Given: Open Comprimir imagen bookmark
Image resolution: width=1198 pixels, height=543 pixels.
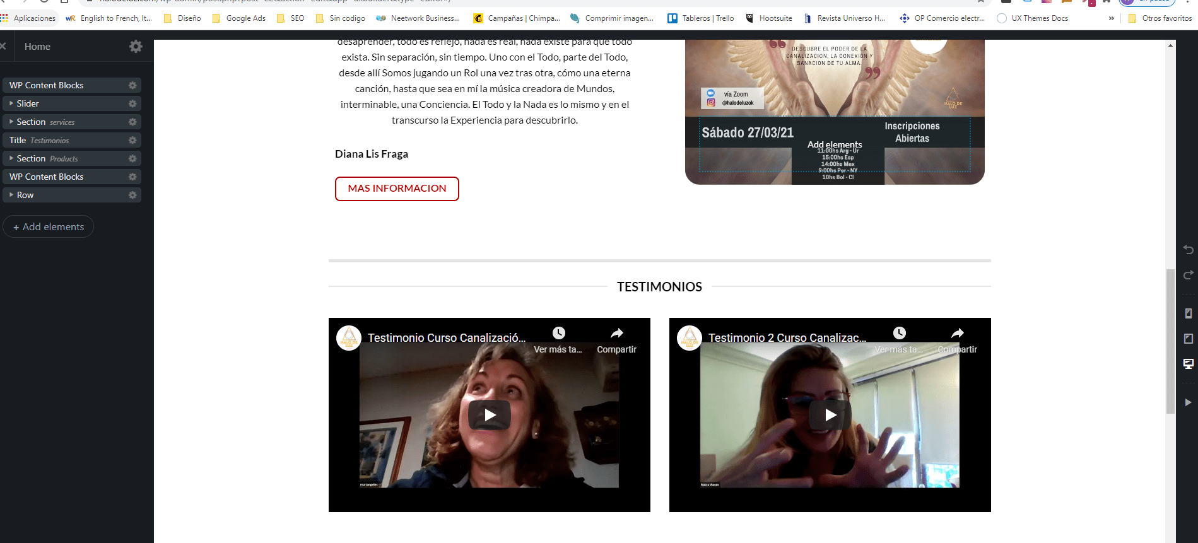Looking at the screenshot, I should pyautogui.click(x=612, y=18).
